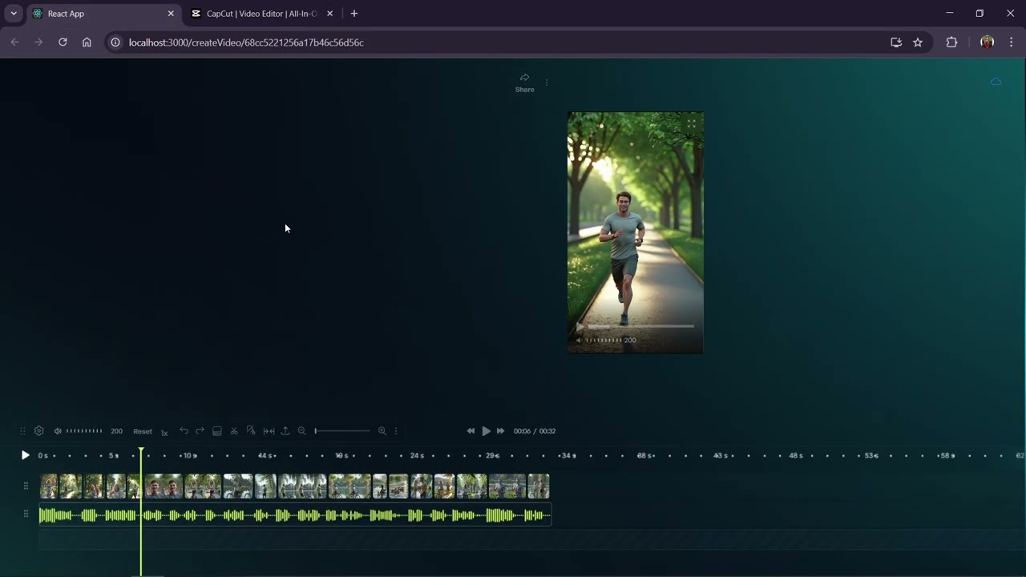Click the preview progress bar
Screen dimensions: 1026x577
pos(641,326)
